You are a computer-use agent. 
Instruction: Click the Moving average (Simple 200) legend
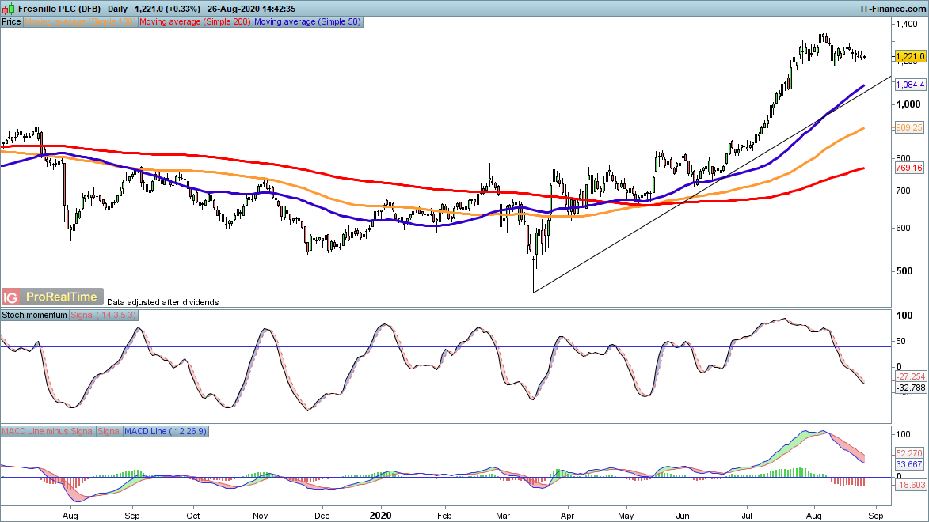195,22
